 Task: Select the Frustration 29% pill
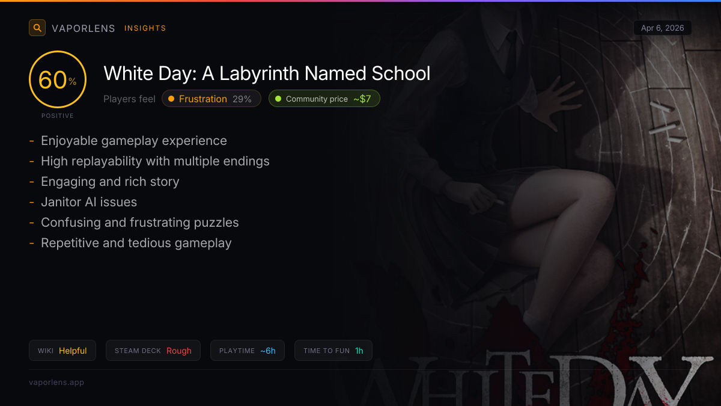point(211,99)
